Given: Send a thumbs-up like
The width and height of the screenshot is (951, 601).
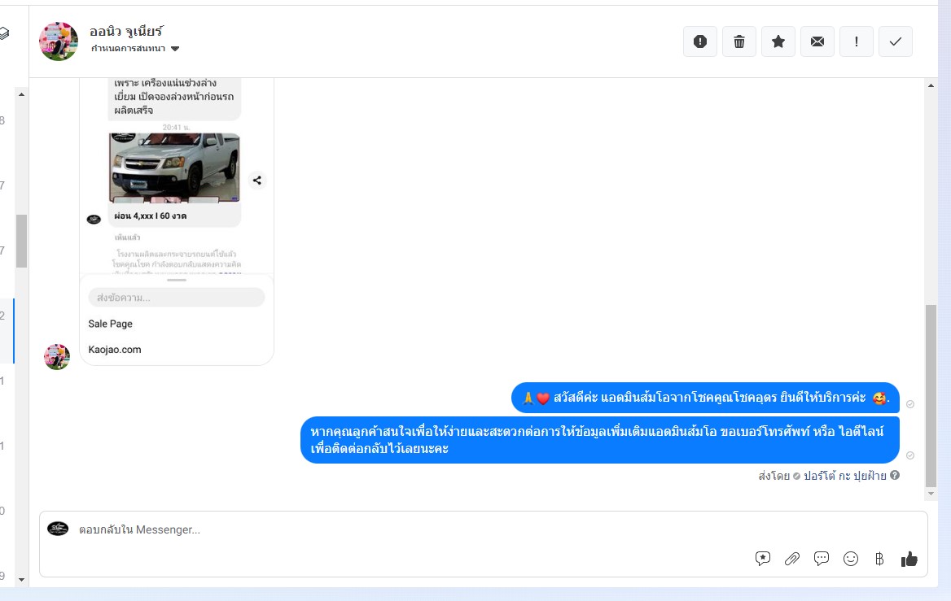Looking at the screenshot, I should click(909, 559).
